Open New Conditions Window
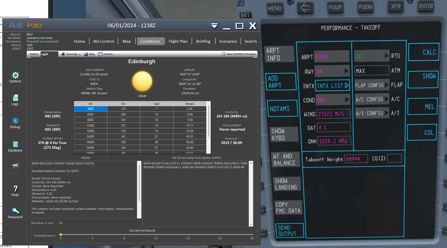The height and width of the screenshot is (248, 447). pyautogui.click(x=239, y=54)
